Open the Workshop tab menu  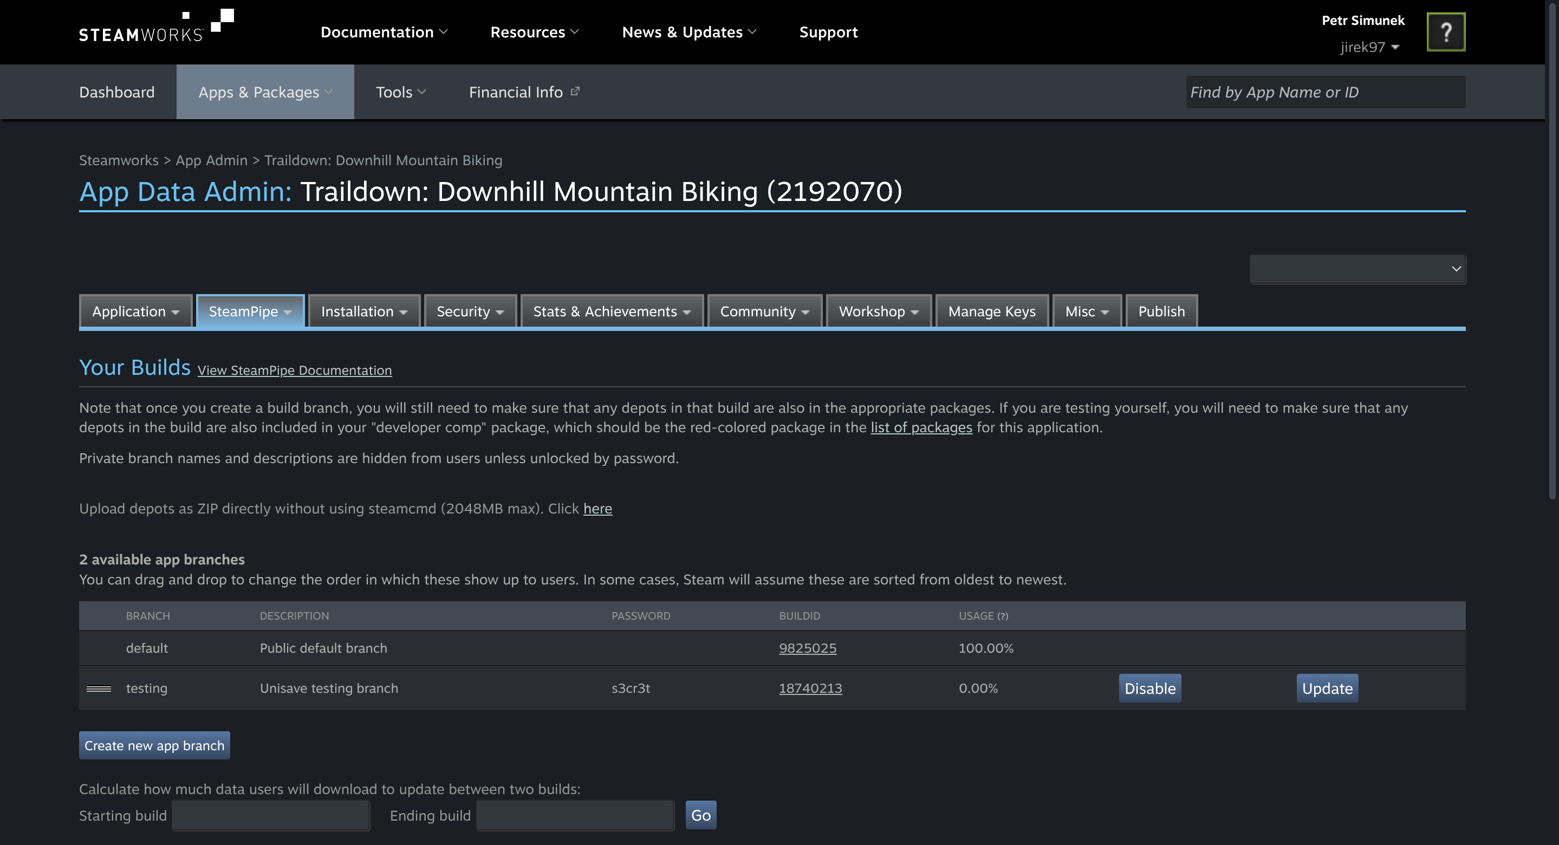coord(879,311)
